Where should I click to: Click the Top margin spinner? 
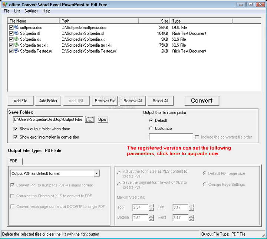[x=151, y=208]
